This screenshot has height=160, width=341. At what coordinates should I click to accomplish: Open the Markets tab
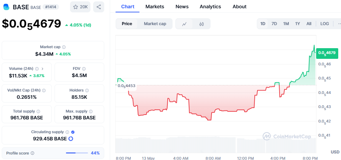click(155, 7)
